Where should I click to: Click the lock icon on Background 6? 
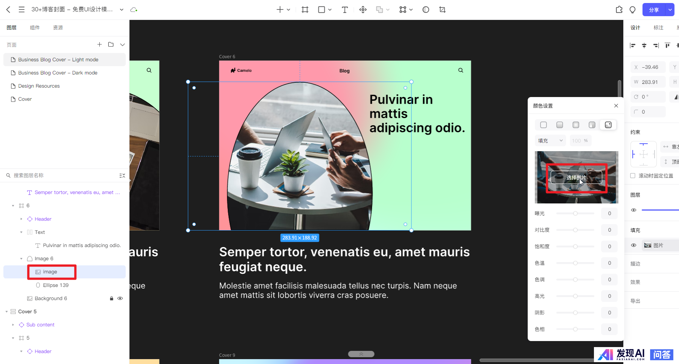pos(111,298)
